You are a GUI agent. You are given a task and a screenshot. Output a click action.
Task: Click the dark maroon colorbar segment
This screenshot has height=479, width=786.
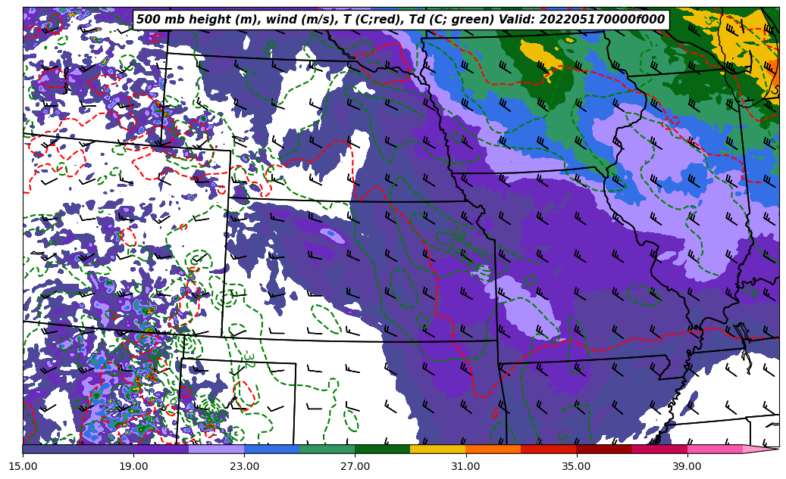(x=604, y=449)
